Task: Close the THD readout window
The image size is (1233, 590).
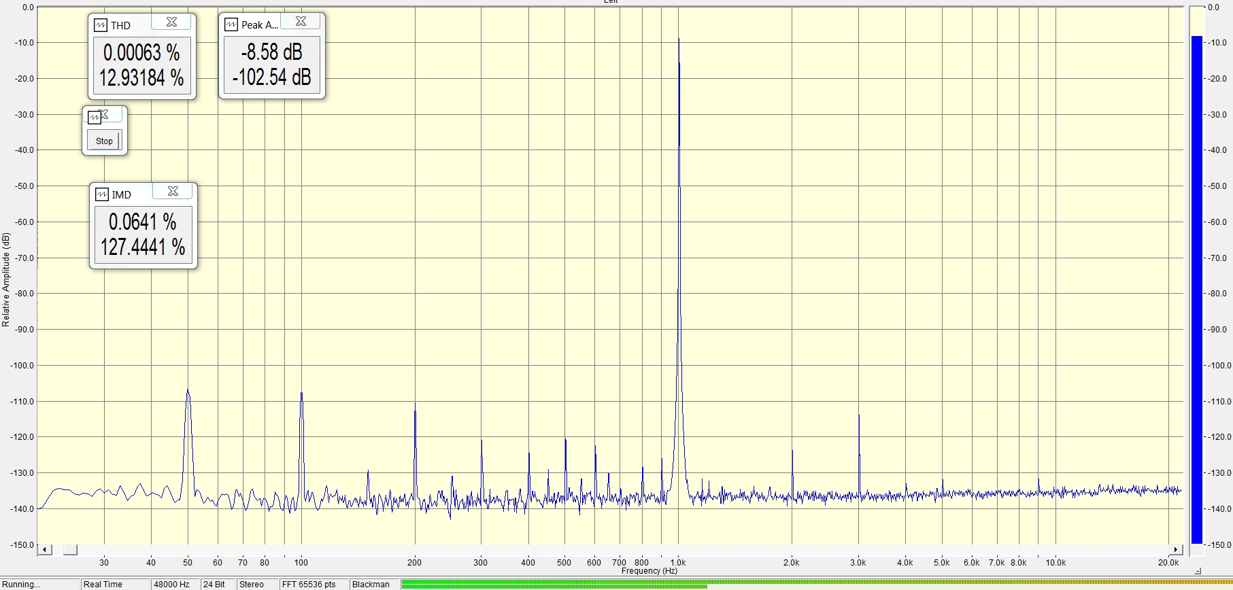Action: point(172,22)
